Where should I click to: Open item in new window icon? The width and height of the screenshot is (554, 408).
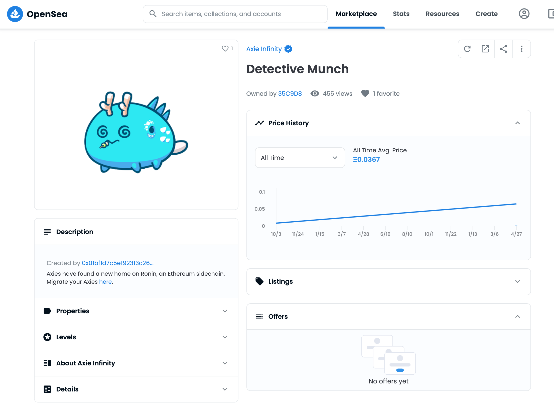485,49
